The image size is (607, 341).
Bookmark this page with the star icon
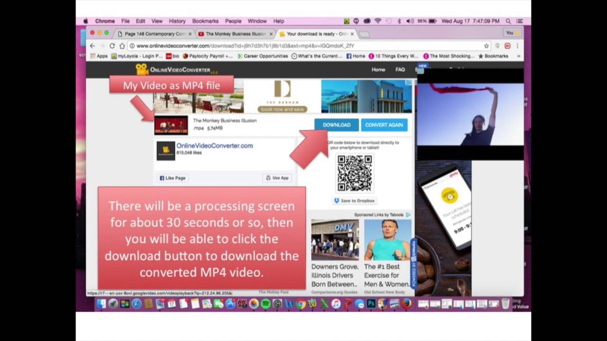[487, 46]
